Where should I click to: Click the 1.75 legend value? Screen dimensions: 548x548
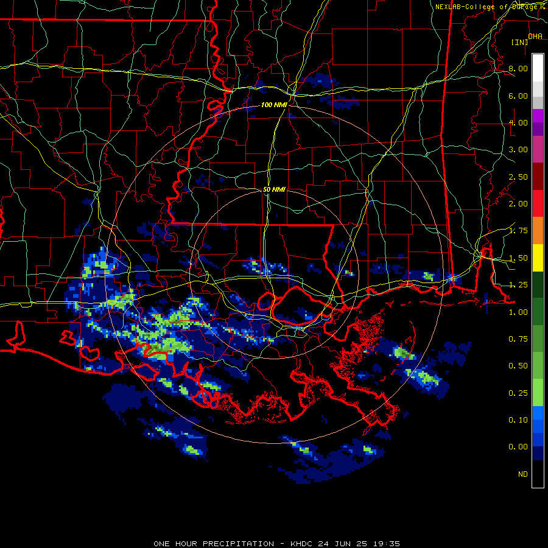[x=518, y=231]
